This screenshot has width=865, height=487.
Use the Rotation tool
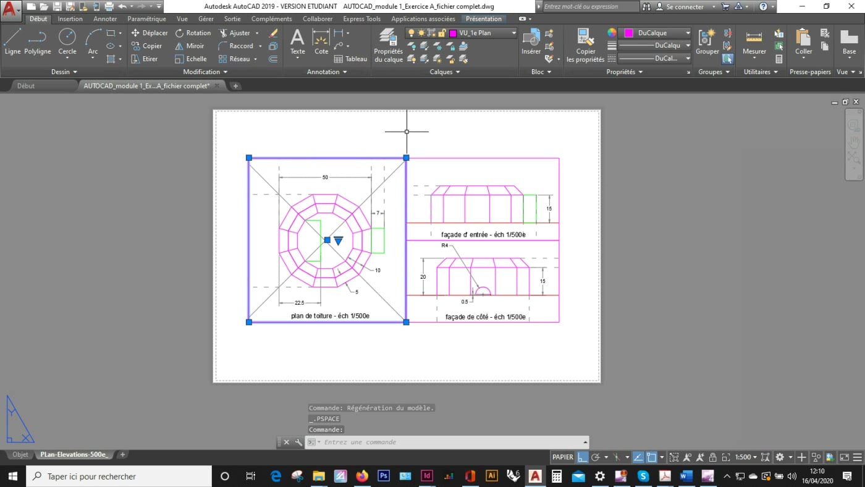[193, 33]
